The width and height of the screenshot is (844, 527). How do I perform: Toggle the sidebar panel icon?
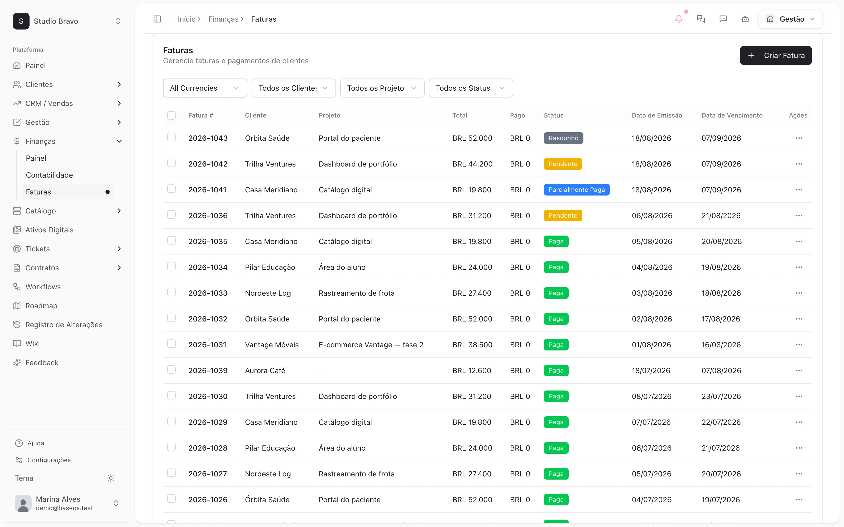point(157,19)
